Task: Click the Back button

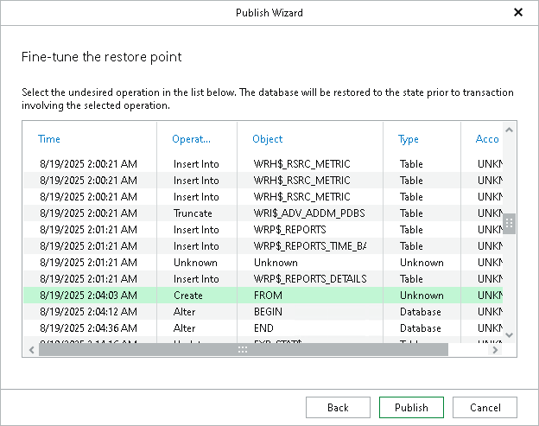Action: coord(338,408)
